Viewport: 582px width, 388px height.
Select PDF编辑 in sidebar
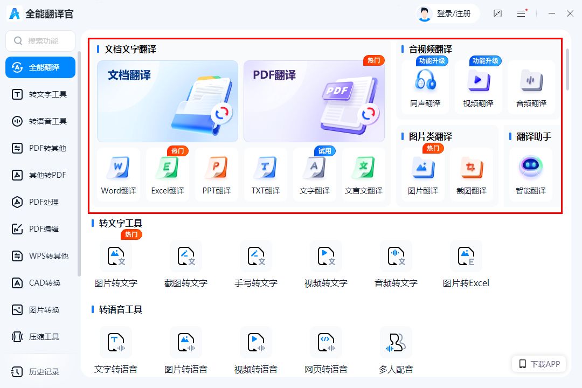point(40,229)
